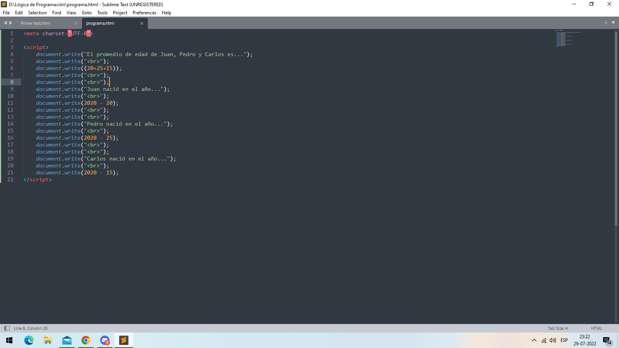This screenshot has width=619, height=348.
Task: Jump back with the left tab arrow
Action: tap(5, 23)
